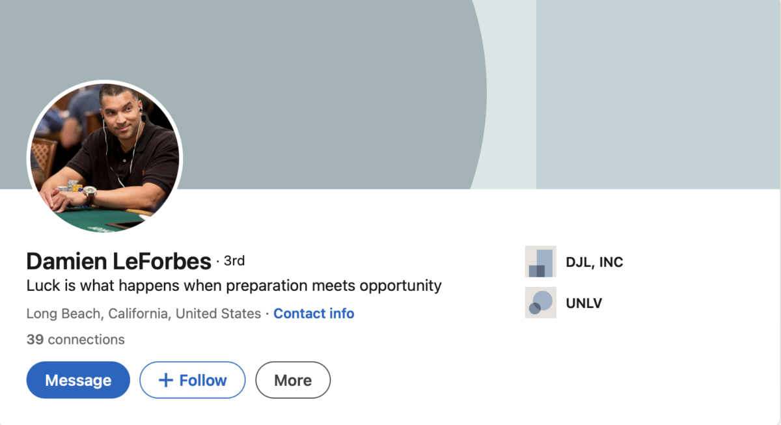Click the UNLV school logo icon

tap(540, 303)
